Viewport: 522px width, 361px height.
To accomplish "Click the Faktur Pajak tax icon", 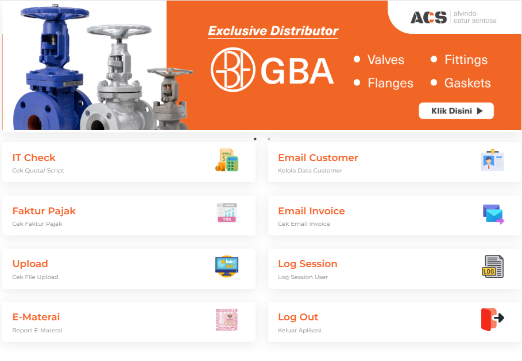I will pyautogui.click(x=227, y=213).
